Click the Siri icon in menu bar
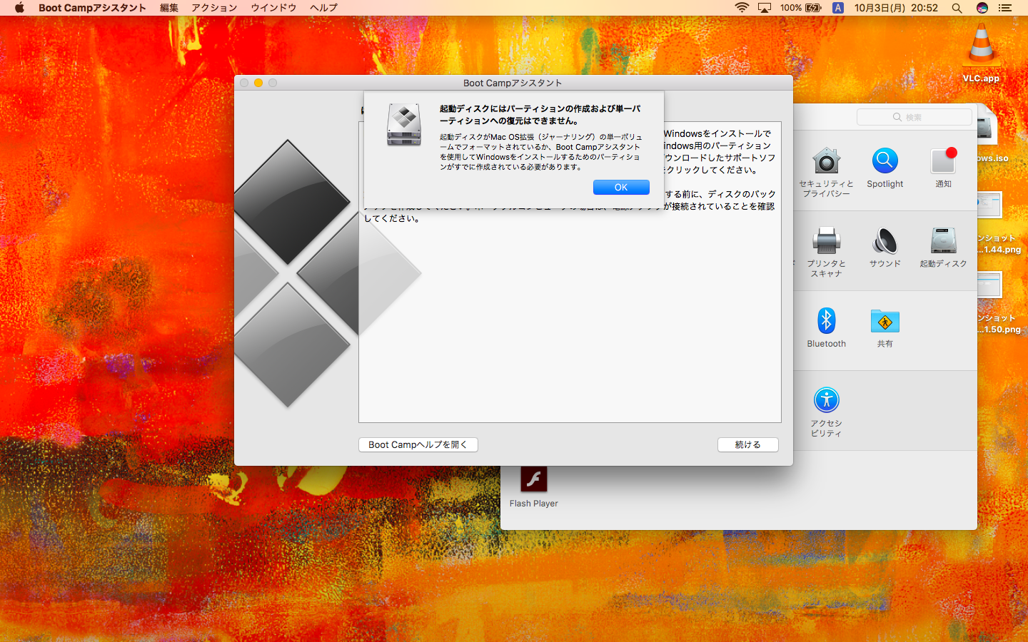Viewport: 1028px width, 642px height. click(x=982, y=8)
